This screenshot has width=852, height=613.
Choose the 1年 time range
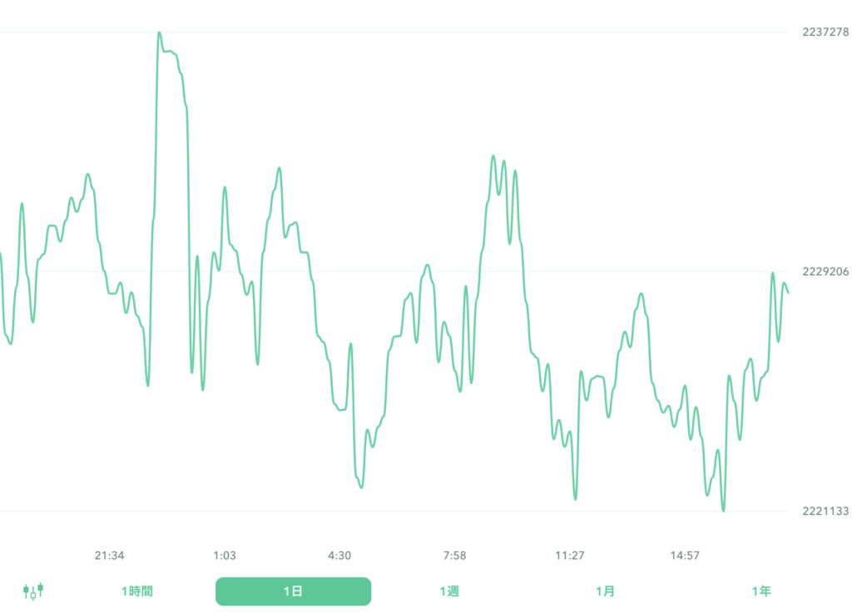760,591
